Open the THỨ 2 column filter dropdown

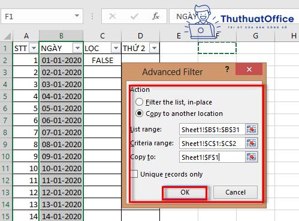tap(154, 48)
